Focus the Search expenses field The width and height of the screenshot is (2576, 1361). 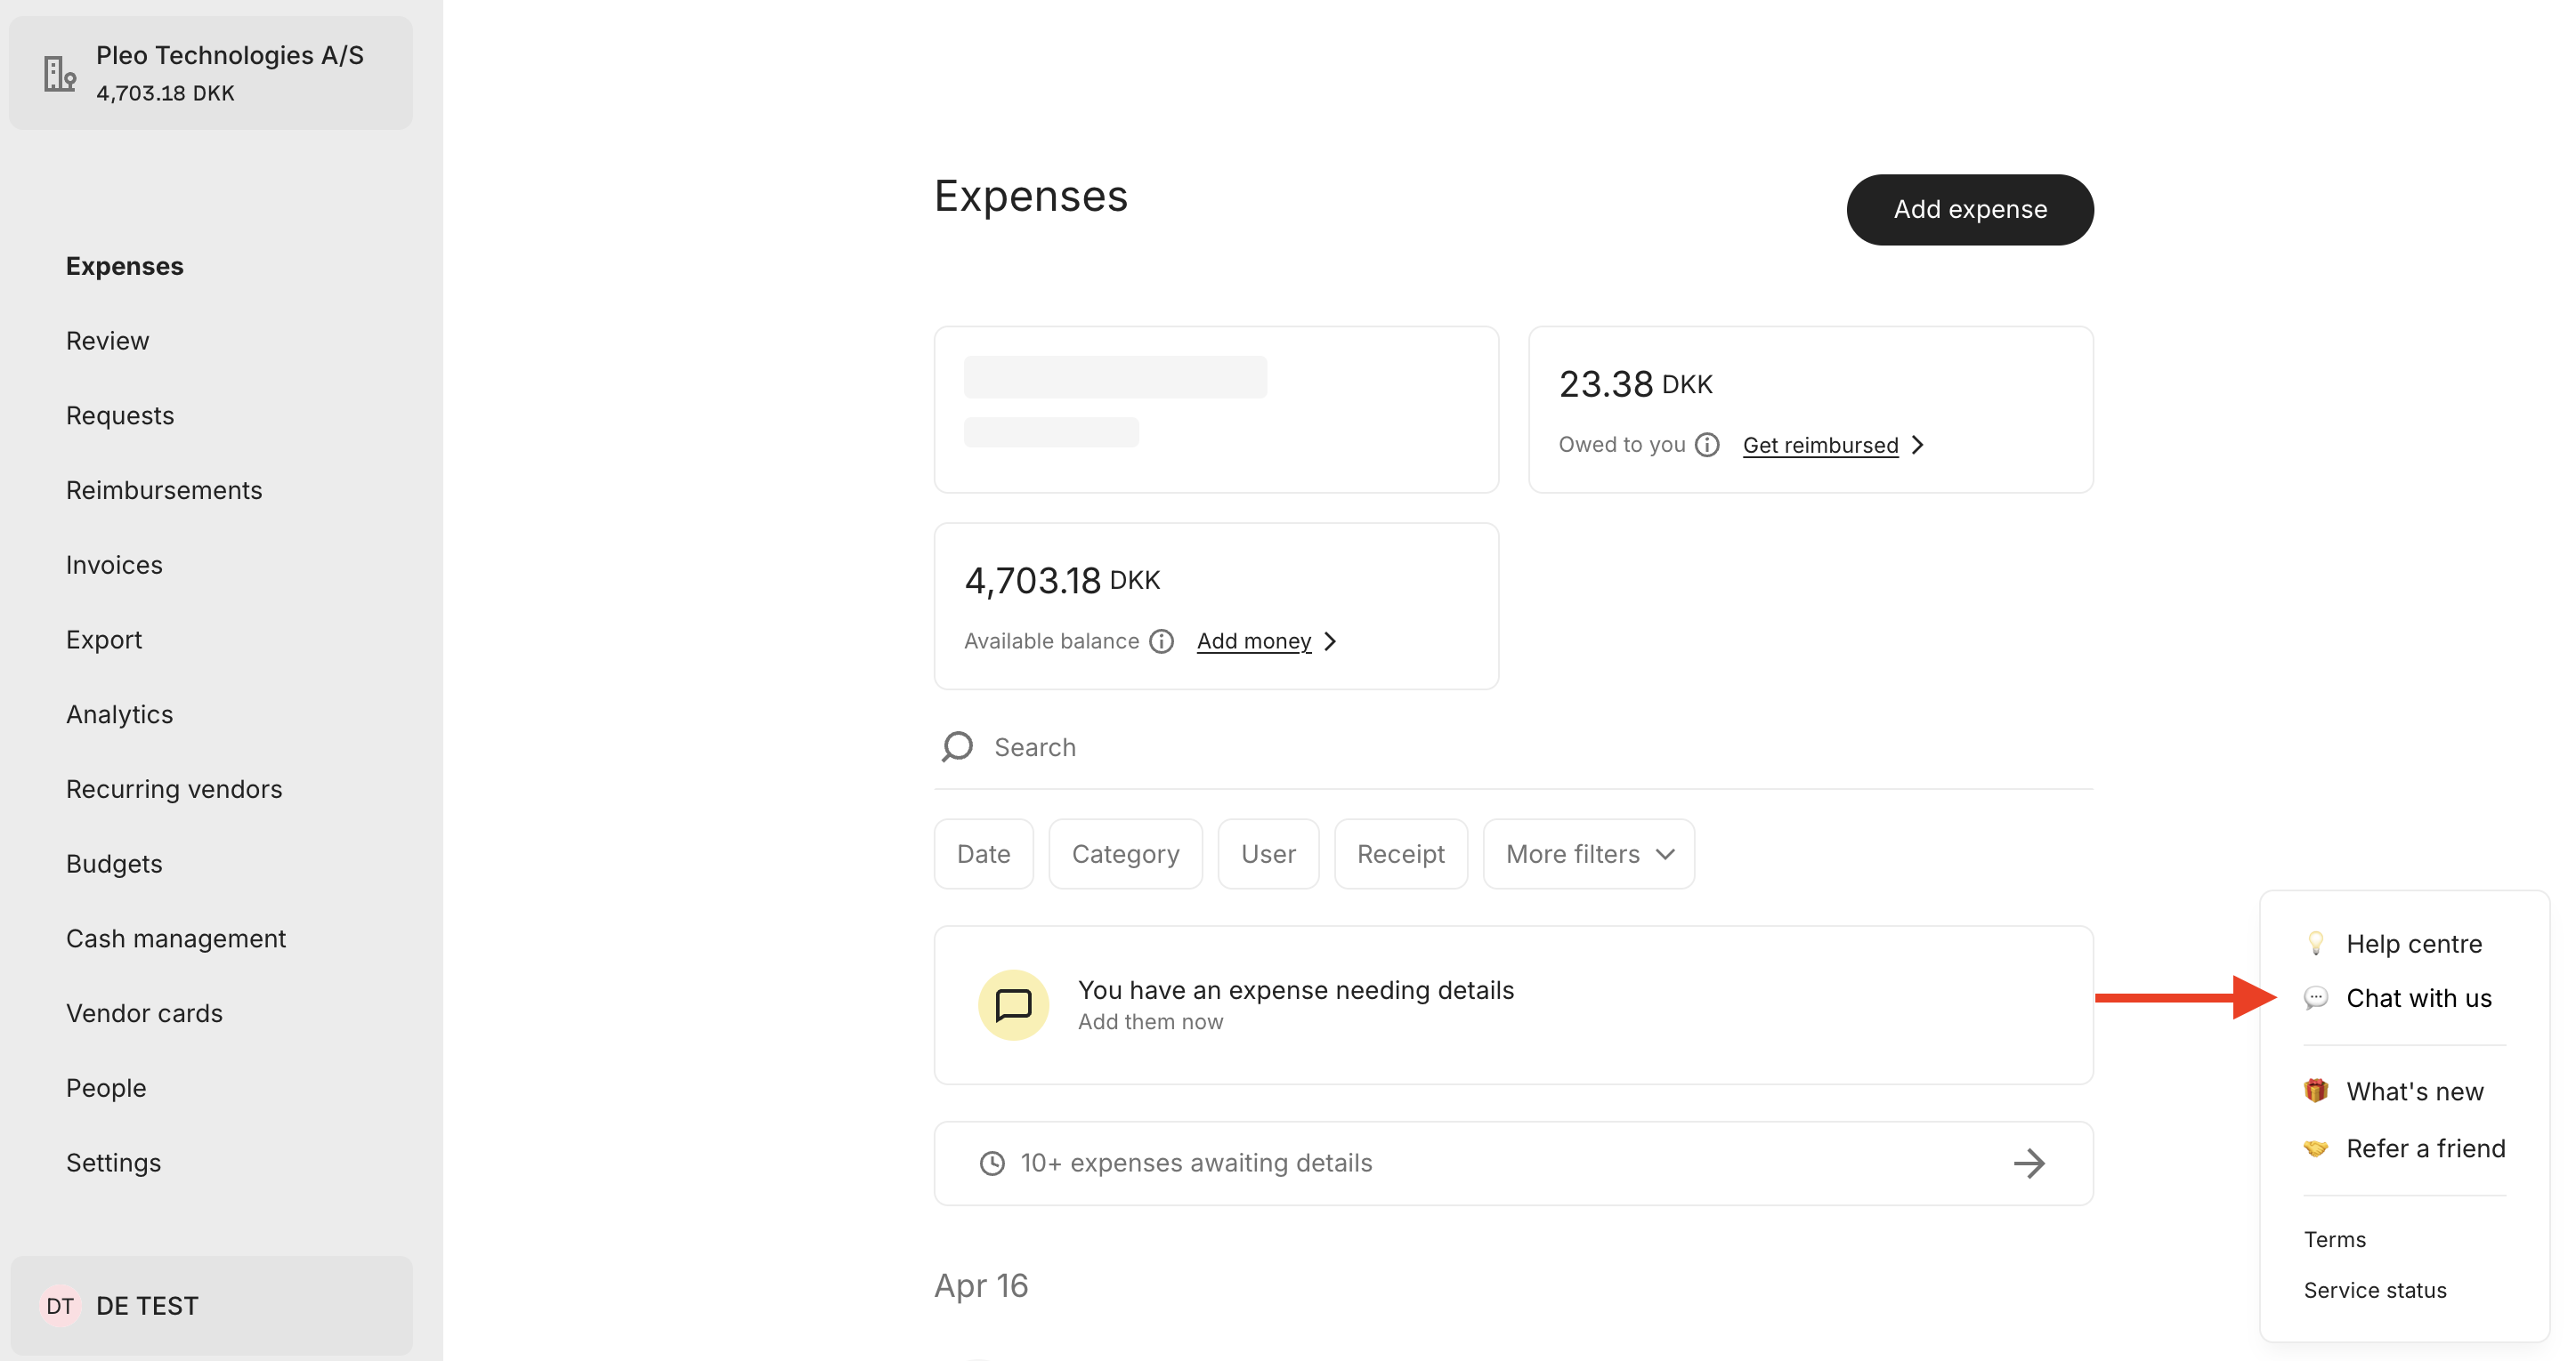pos(1513,747)
